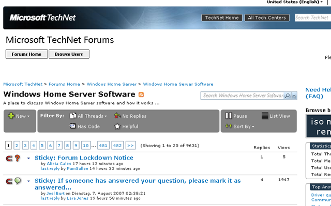
Task: Click the green plus New icon
Action: (x=11, y=116)
